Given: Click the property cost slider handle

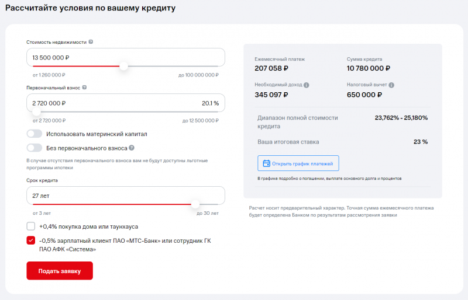Looking at the screenshot, I should tap(123, 67).
